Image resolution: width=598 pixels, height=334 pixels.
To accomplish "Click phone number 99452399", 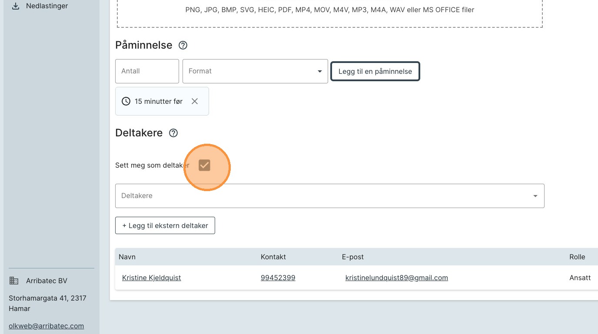I will click(x=278, y=278).
